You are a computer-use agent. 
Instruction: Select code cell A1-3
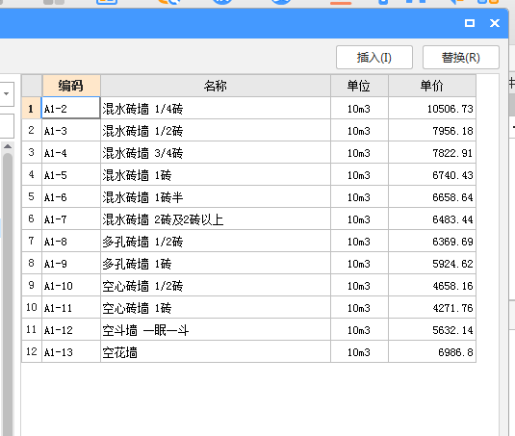(x=71, y=130)
